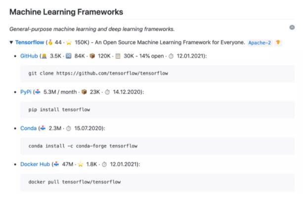Open the Tensorflow project link

[x=30, y=42]
